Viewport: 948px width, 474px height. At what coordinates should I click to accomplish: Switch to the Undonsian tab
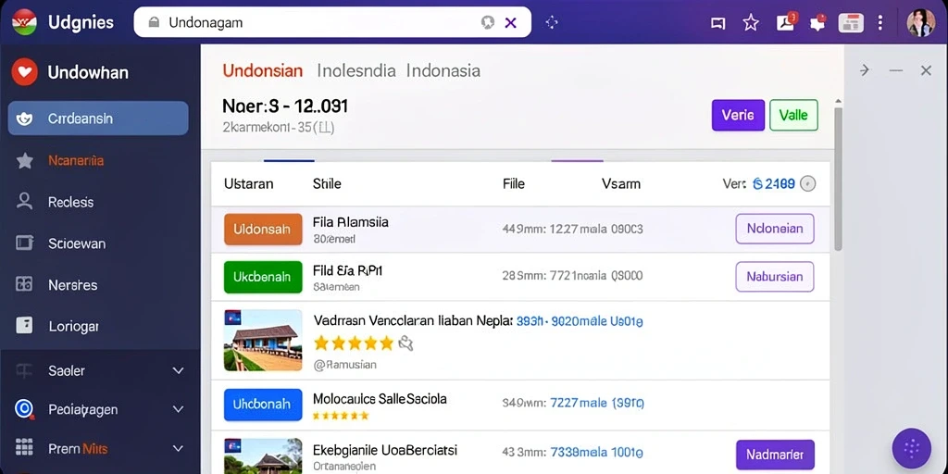[x=262, y=70]
